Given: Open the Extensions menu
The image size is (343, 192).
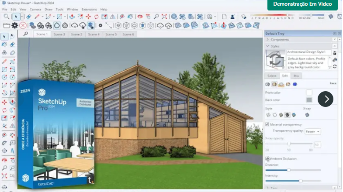Looking at the screenshot, I should pos(89,9).
